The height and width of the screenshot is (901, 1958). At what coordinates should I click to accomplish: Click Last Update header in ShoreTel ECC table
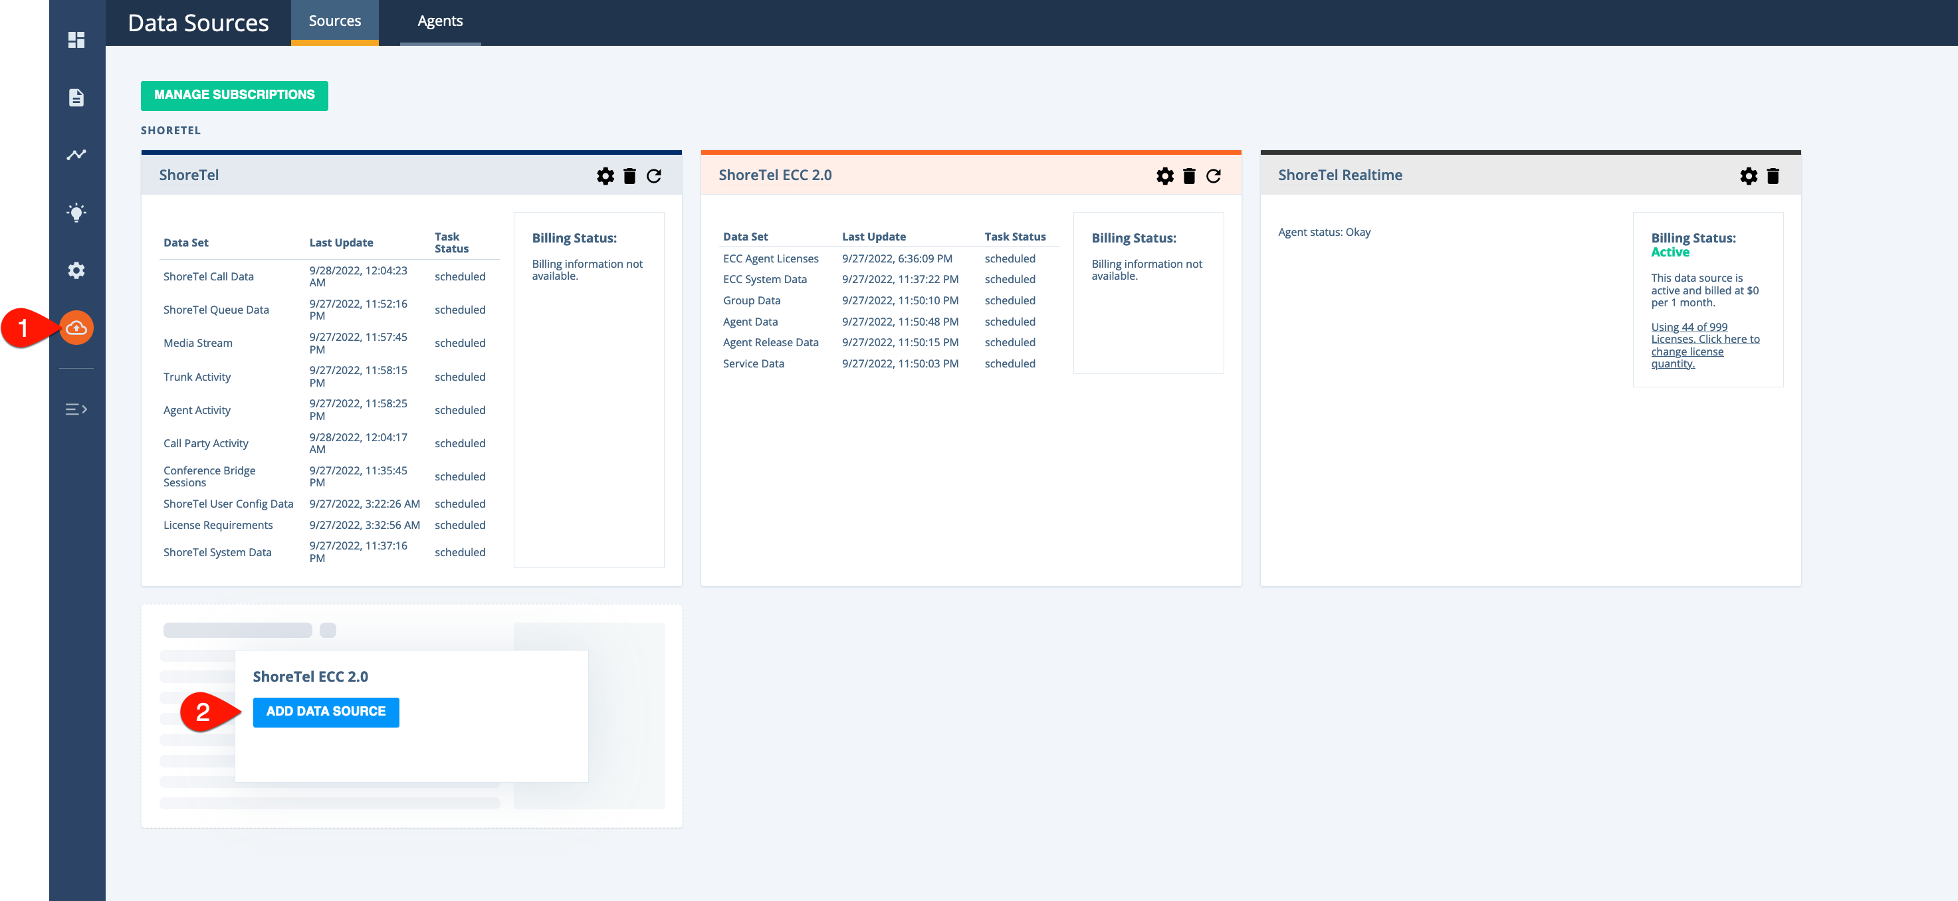pyautogui.click(x=873, y=237)
